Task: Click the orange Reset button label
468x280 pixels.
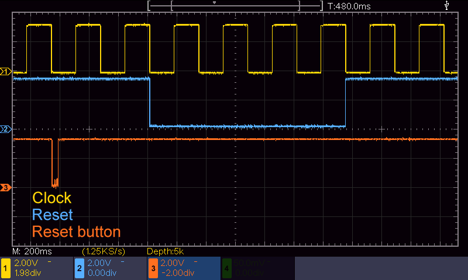Action: point(76,232)
